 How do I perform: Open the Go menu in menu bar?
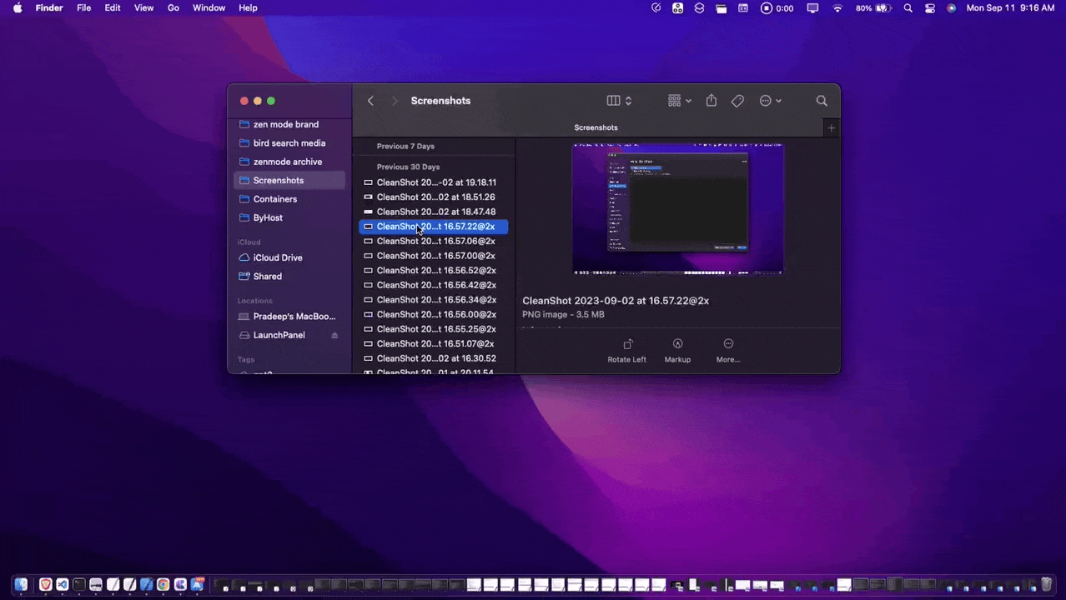pos(173,7)
